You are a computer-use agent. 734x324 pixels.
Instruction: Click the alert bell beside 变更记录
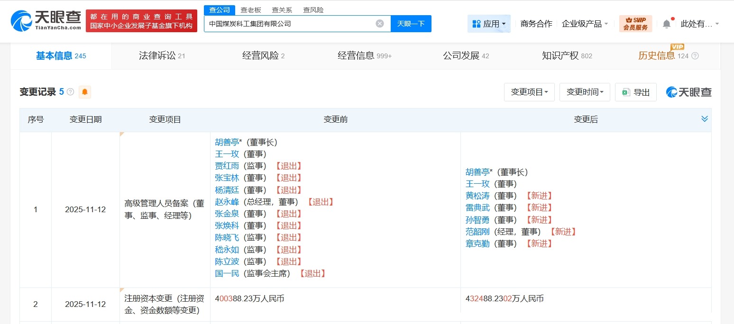pos(84,92)
